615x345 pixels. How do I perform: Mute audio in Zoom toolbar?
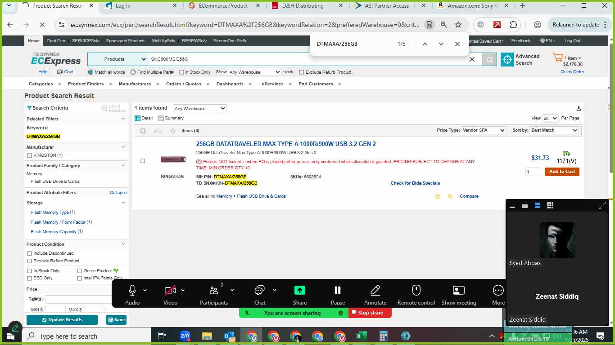pyautogui.click(x=132, y=294)
